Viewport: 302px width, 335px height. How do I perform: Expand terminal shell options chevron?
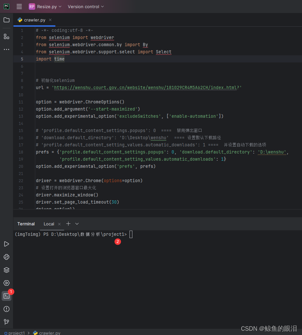(77, 224)
